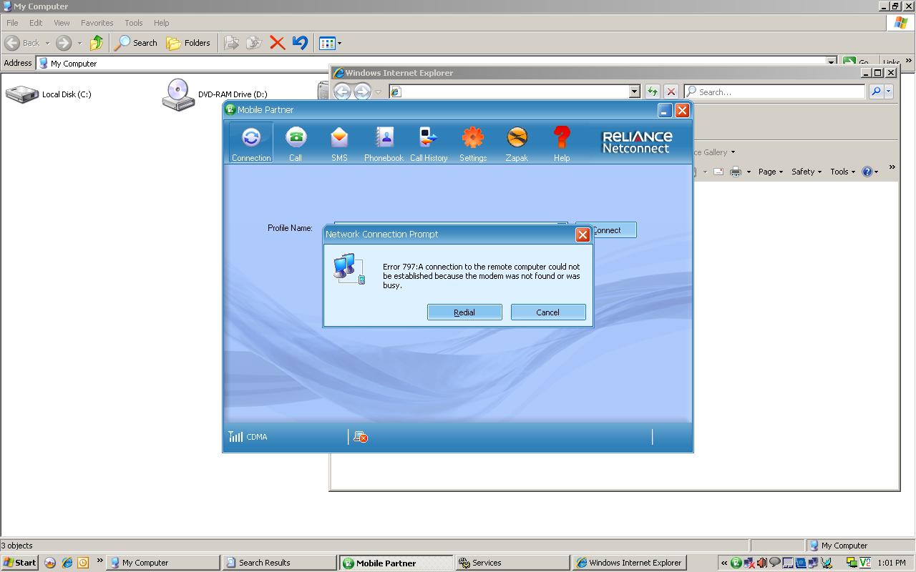Expand search provider dropdown arrow in IE

tap(889, 92)
